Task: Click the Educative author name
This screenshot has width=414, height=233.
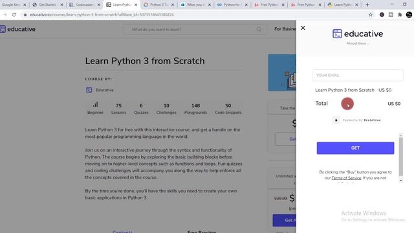Action: point(105,90)
